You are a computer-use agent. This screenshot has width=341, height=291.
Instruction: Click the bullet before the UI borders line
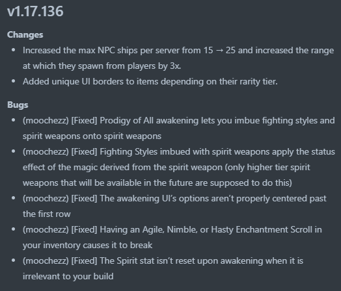coord(14,81)
